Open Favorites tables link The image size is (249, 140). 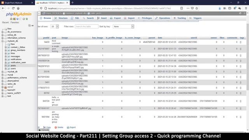point(15,23)
